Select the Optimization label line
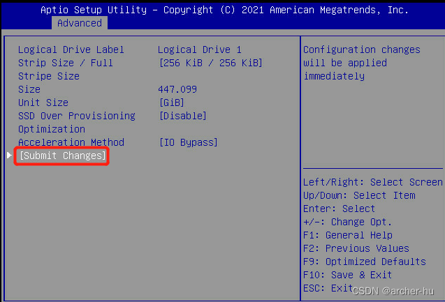Image resolution: width=445 pixels, height=302 pixels. click(52, 129)
